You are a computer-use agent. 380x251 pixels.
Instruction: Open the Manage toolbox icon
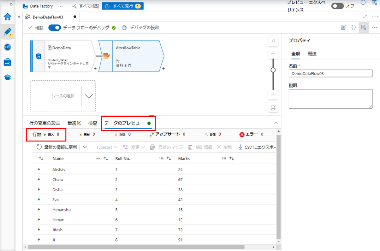[7, 62]
